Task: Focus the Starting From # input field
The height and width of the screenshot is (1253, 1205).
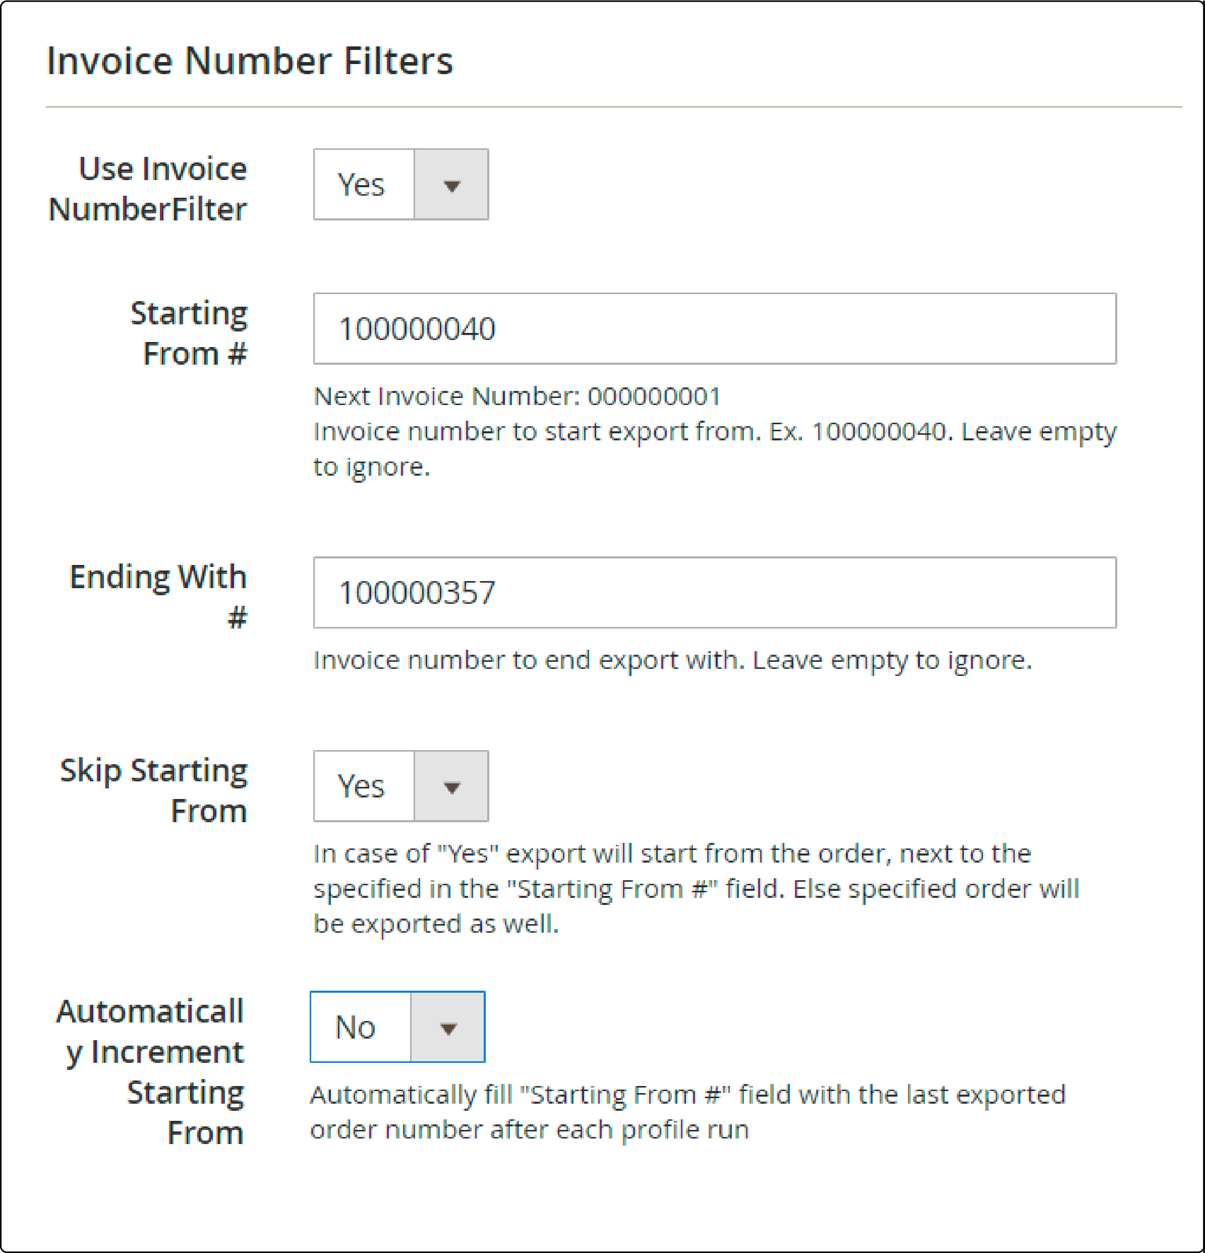Action: pyautogui.click(x=715, y=328)
